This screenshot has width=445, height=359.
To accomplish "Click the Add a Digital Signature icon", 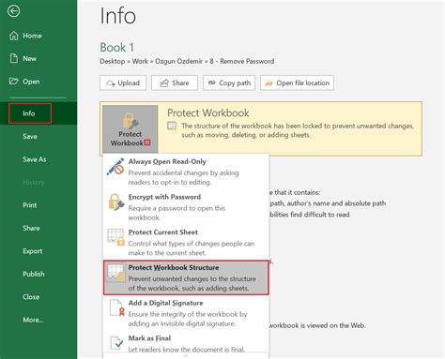I will coord(117,307).
